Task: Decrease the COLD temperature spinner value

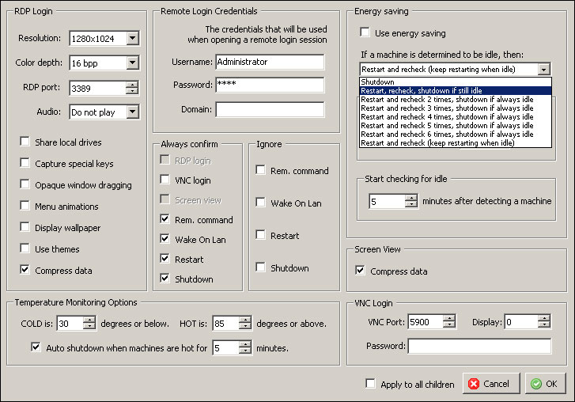Action: pyautogui.click(x=89, y=327)
